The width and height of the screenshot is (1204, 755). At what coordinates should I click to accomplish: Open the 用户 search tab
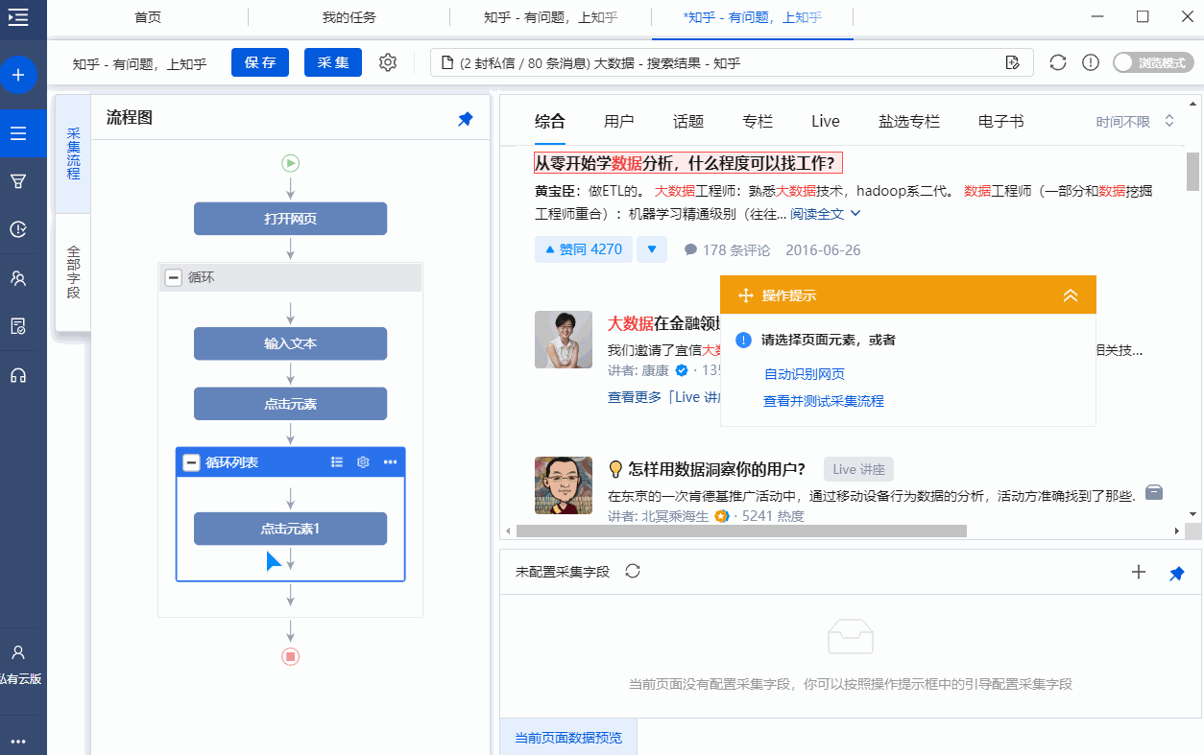[619, 121]
